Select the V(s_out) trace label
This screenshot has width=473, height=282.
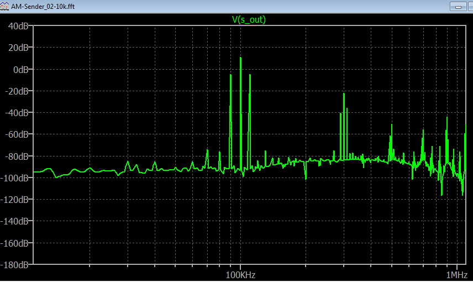point(249,19)
